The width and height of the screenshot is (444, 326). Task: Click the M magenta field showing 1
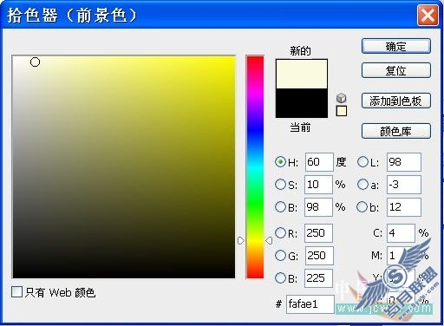point(401,256)
